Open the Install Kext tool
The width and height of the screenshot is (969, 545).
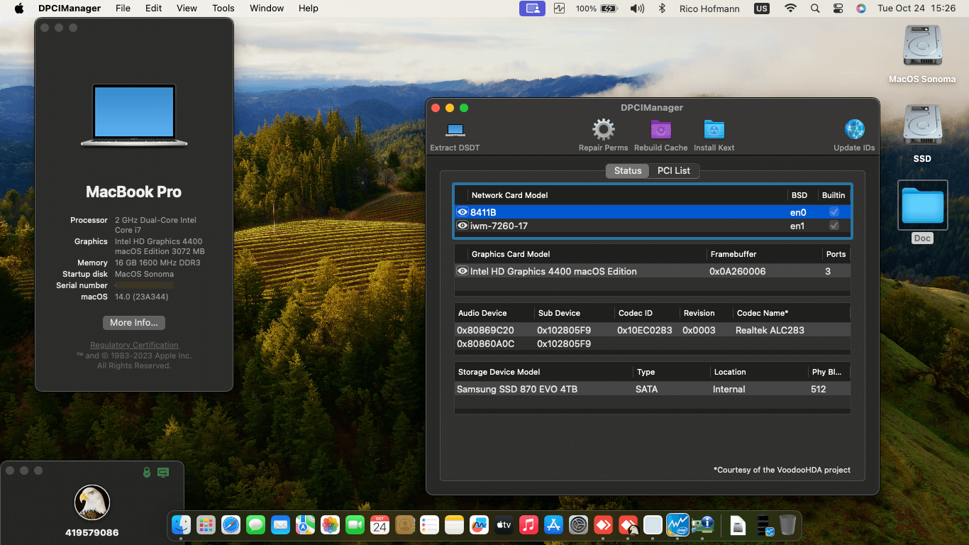click(x=714, y=131)
